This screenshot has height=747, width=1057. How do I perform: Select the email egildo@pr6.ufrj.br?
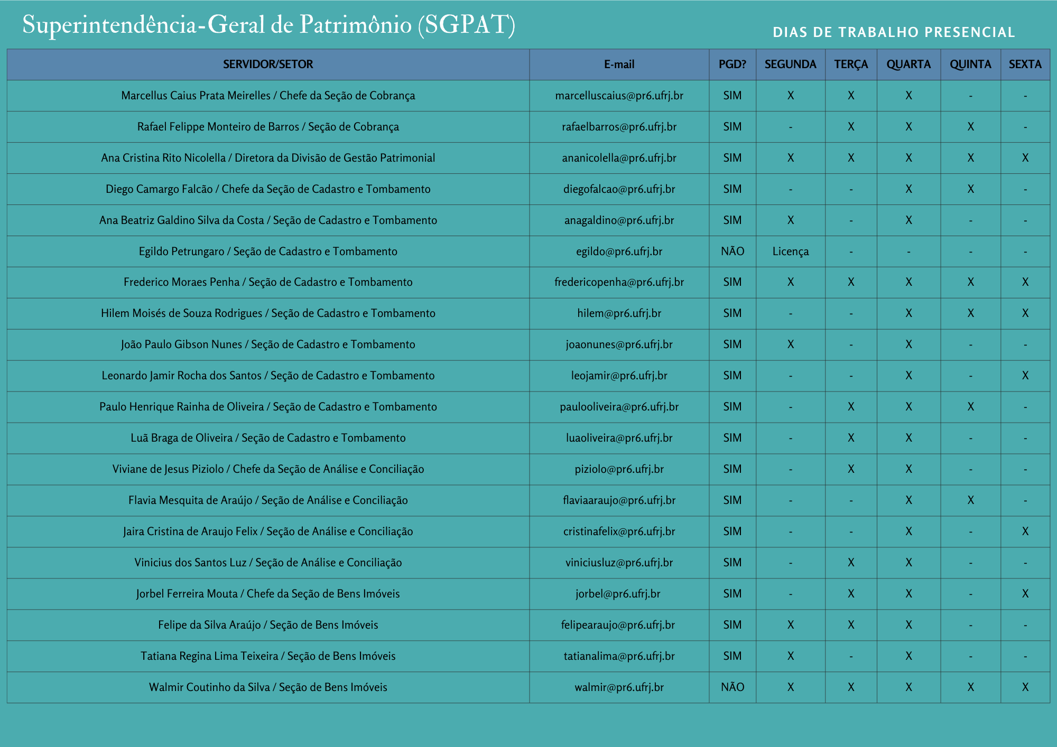[619, 252]
